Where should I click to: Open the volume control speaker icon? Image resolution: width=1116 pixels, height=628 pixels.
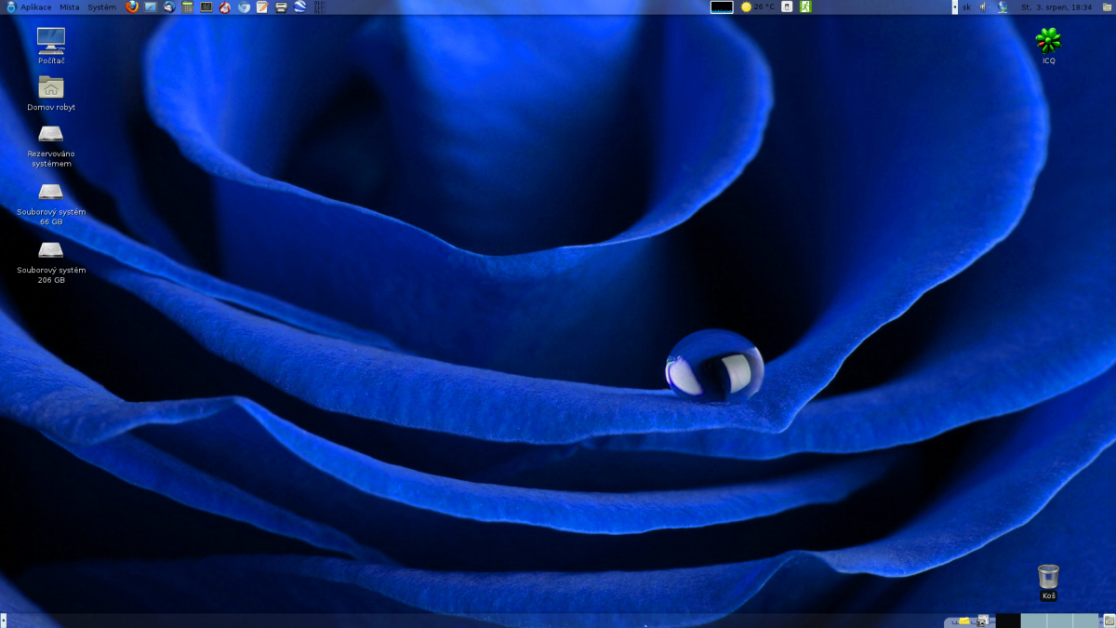(982, 7)
